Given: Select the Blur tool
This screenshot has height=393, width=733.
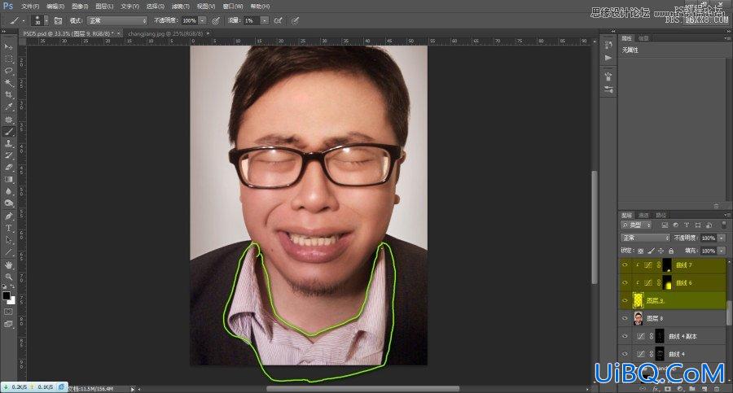Looking at the screenshot, I should tap(8, 191).
